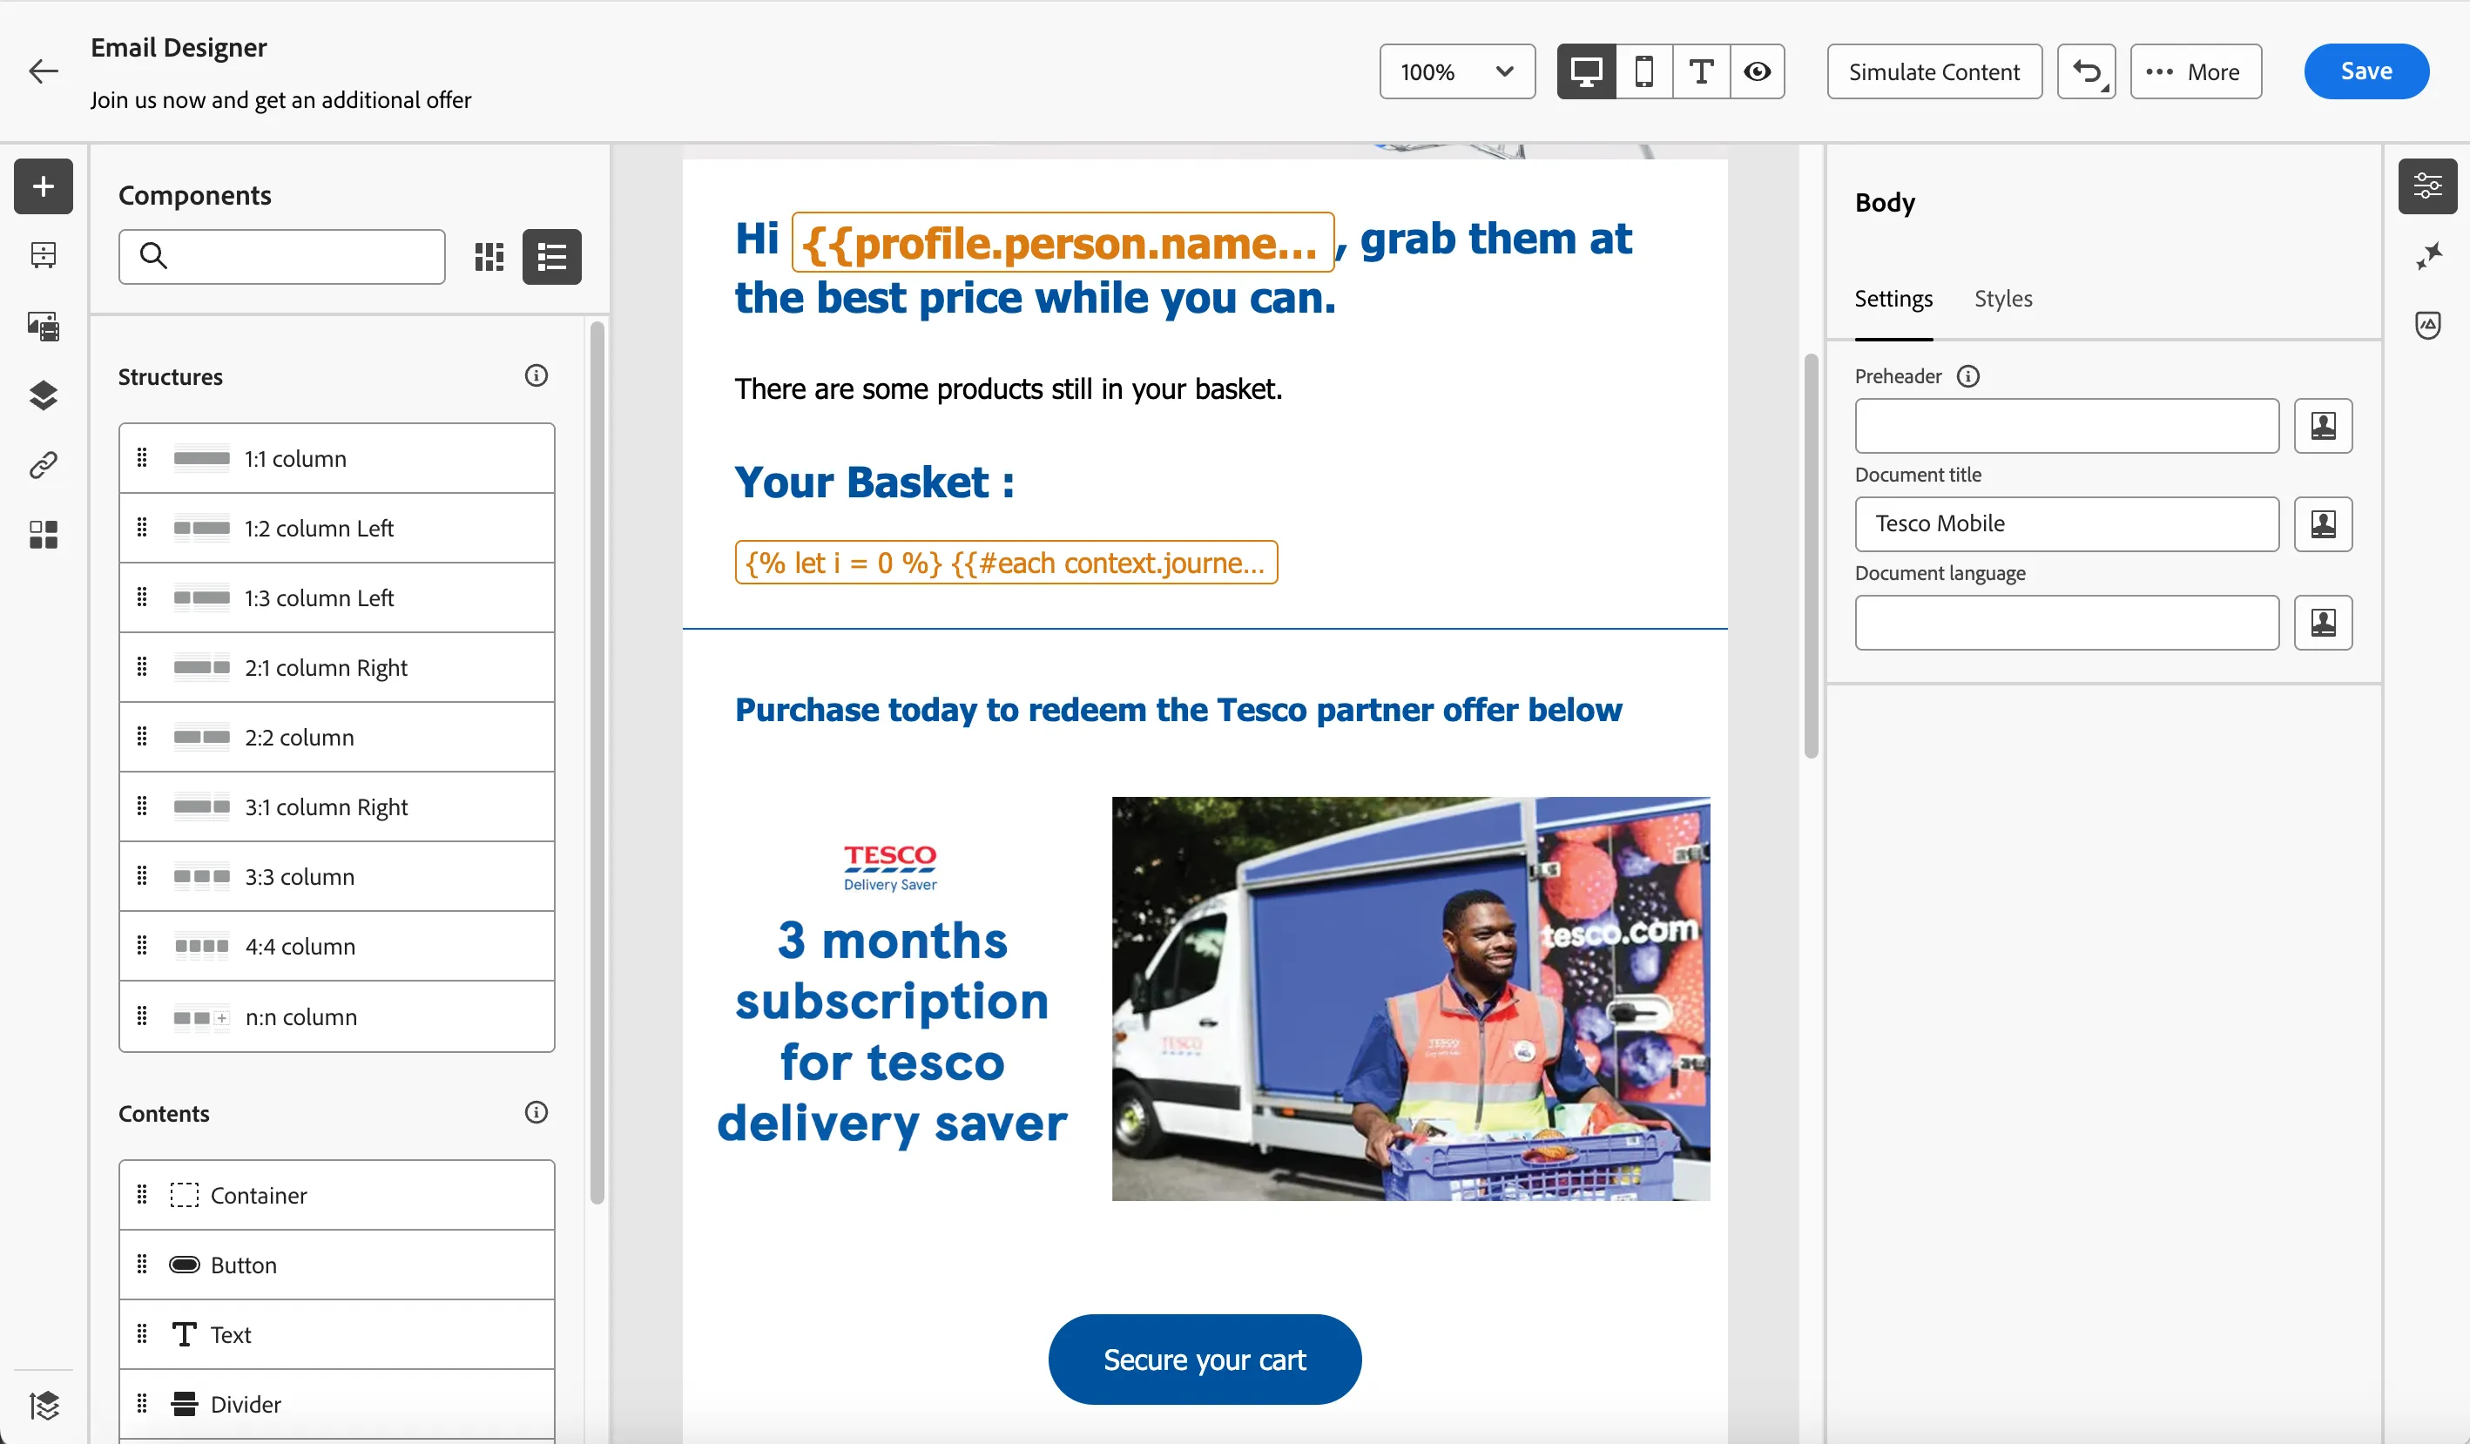Show Preheader info tooltip

click(1968, 376)
